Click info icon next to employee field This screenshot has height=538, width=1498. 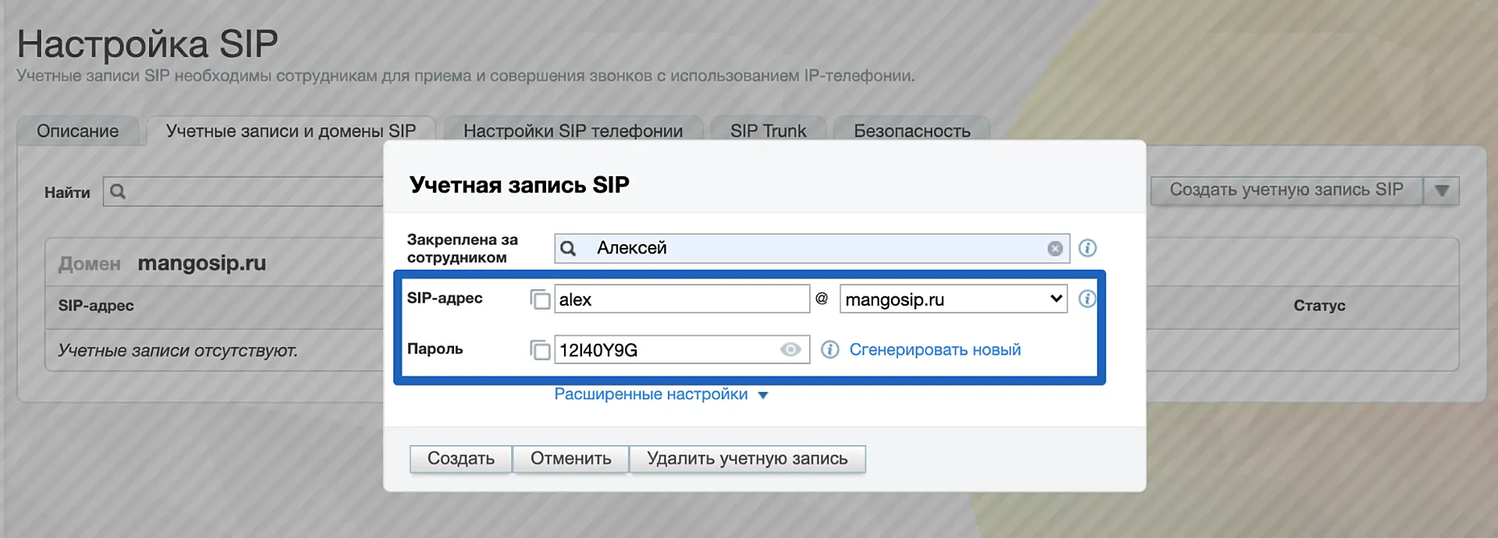(1087, 248)
